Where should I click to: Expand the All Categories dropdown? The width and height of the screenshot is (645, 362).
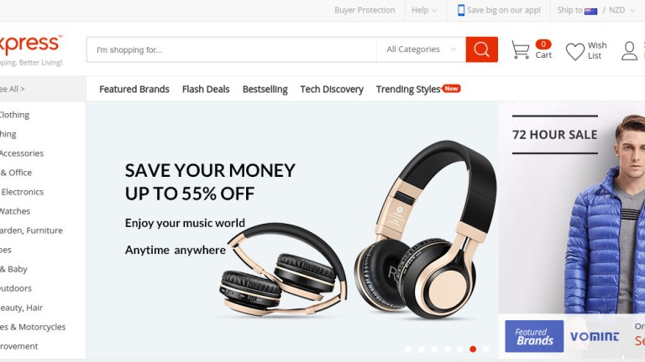tap(422, 49)
